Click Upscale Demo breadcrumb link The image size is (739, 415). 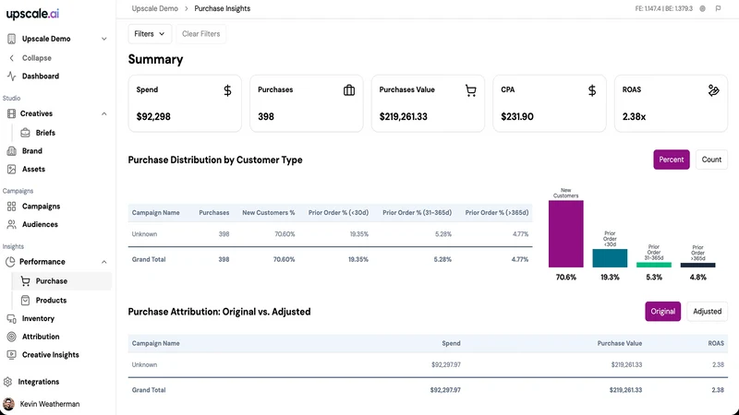pos(154,8)
